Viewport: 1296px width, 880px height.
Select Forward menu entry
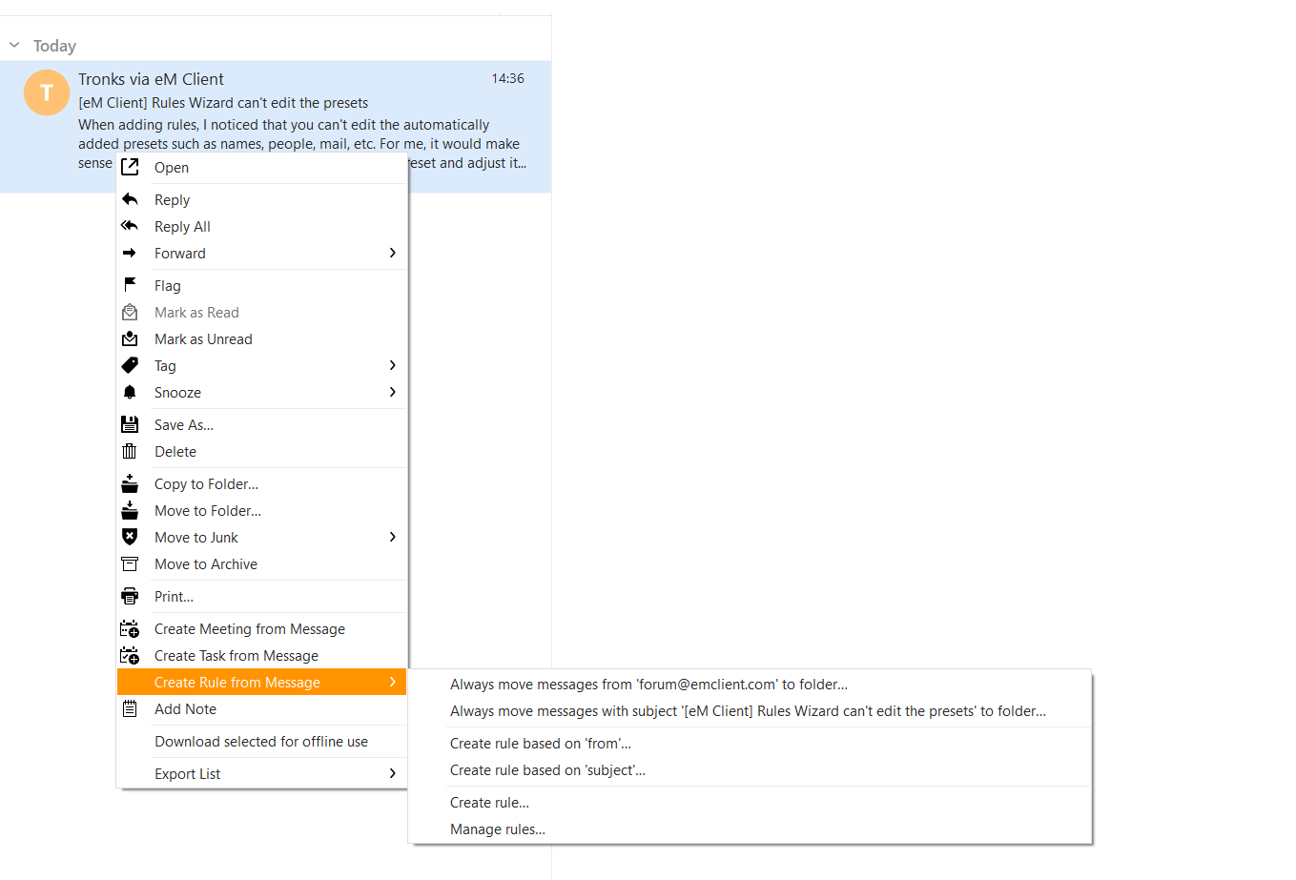coord(261,254)
